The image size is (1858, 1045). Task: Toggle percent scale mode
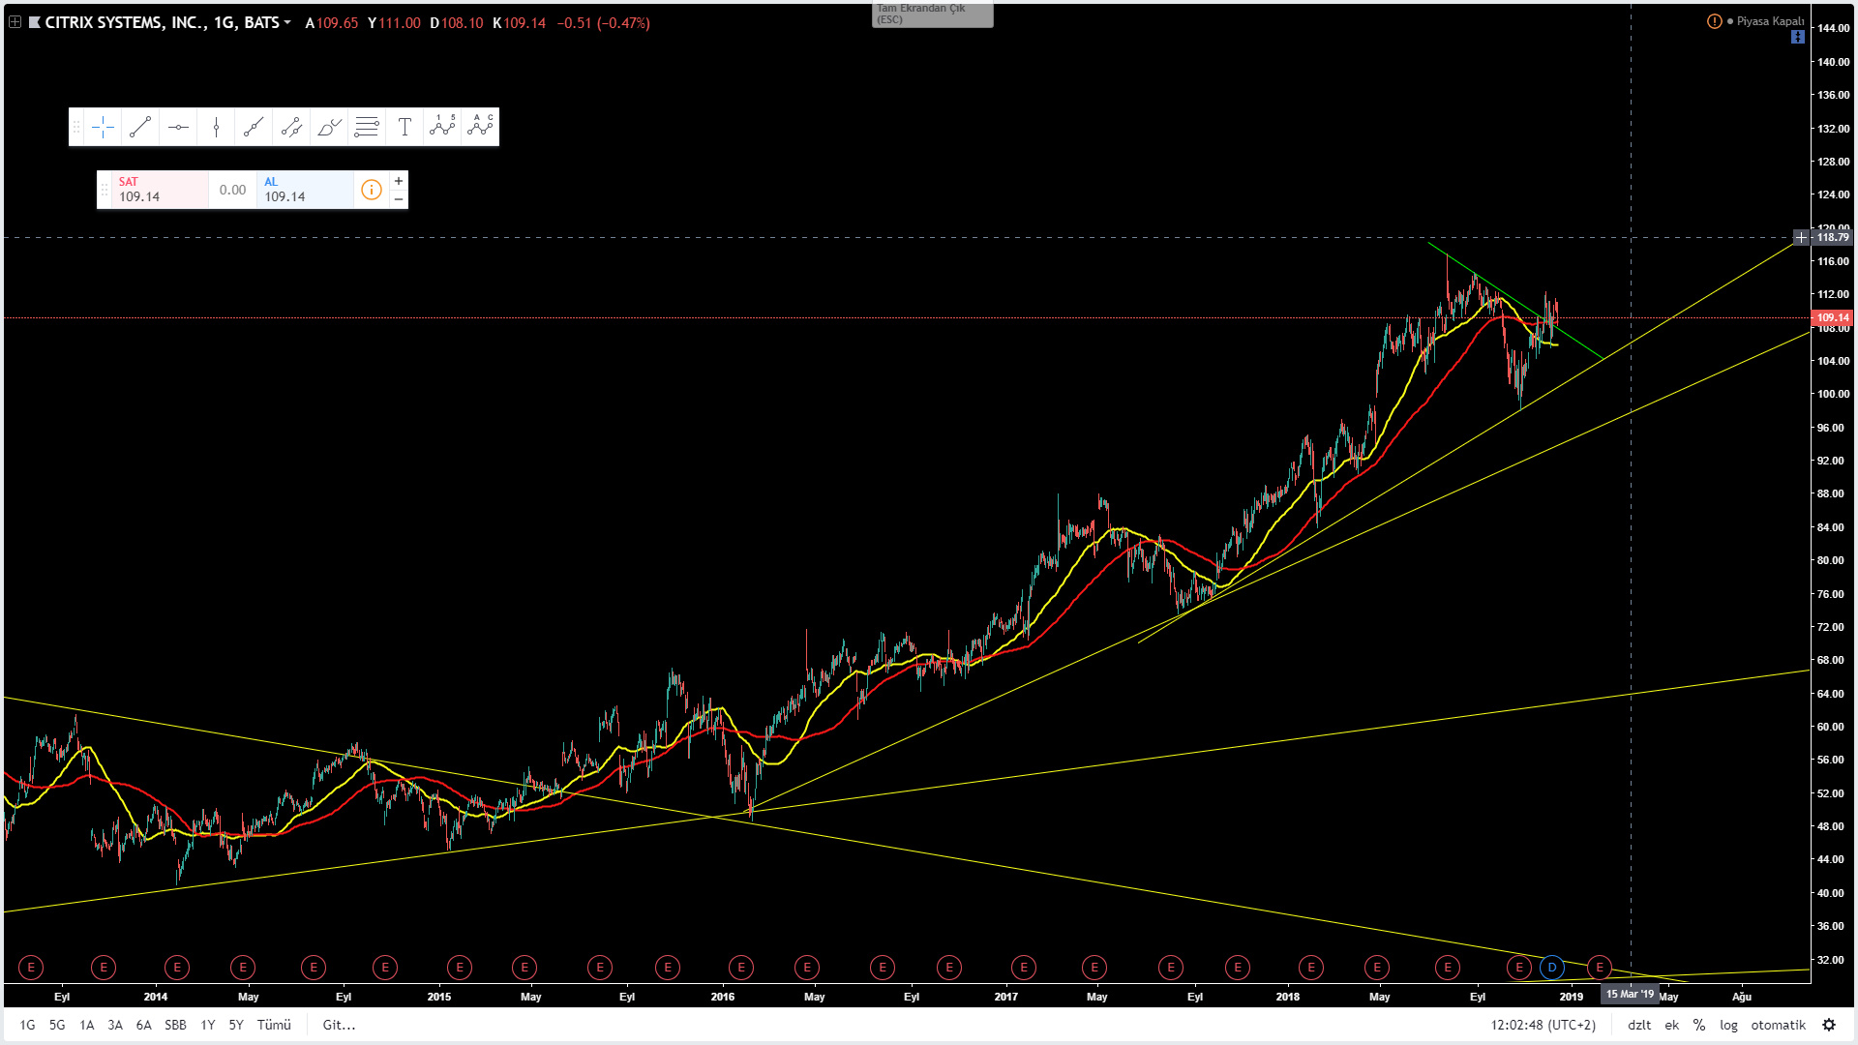point(1698,1025)
